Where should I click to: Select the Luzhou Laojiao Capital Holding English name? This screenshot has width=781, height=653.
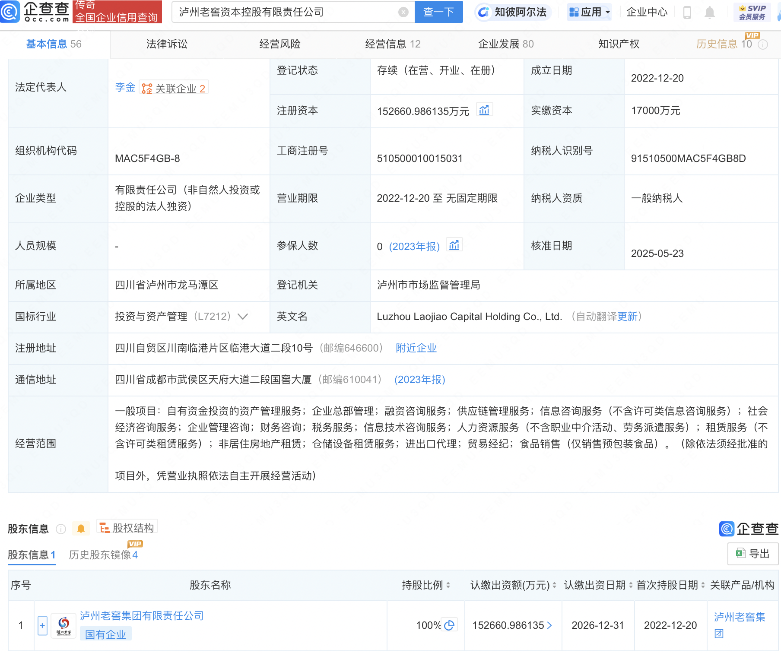469,317
